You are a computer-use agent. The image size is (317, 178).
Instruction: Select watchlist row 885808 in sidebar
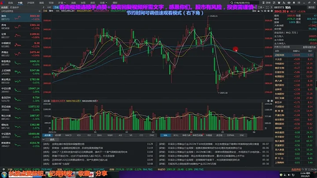click(x=21, y=27)
